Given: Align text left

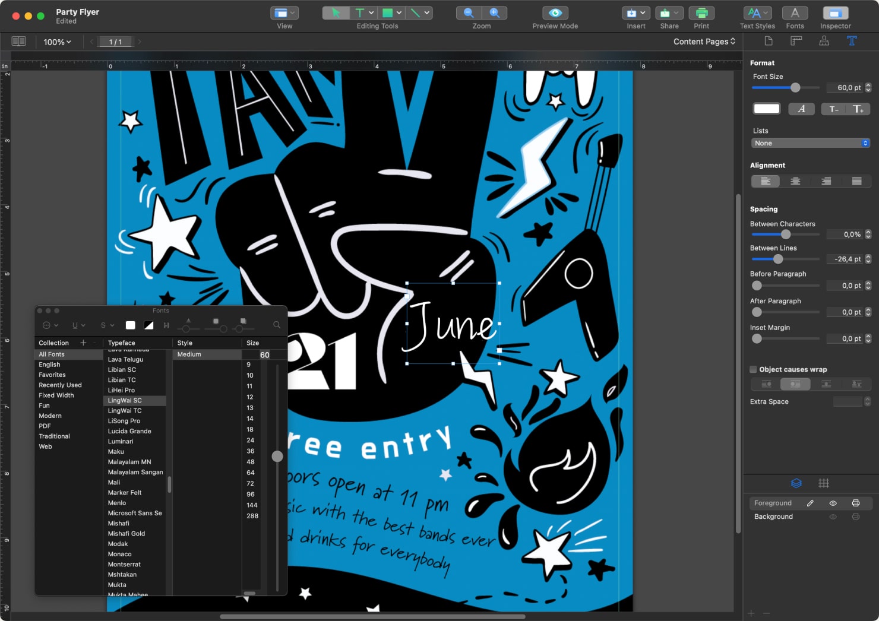Looking at the screenshot, I should (x=766, y=181).
